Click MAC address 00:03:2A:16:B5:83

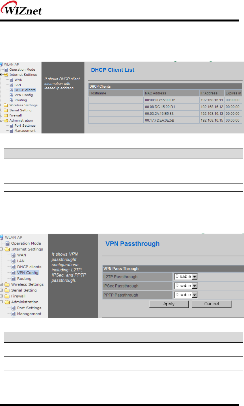click(159, 114)
